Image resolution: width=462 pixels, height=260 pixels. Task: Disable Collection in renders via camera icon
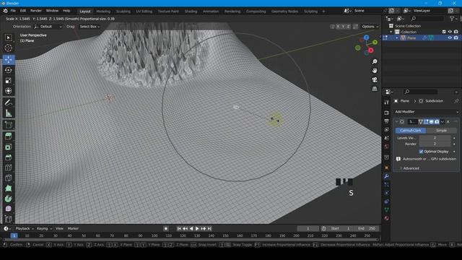(456, 32)
